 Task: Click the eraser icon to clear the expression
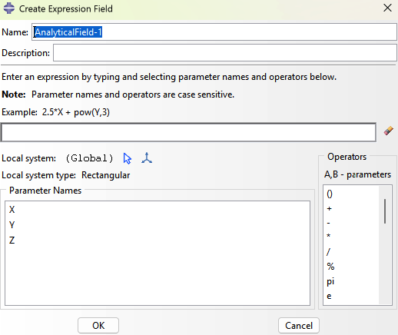(389, 131)
